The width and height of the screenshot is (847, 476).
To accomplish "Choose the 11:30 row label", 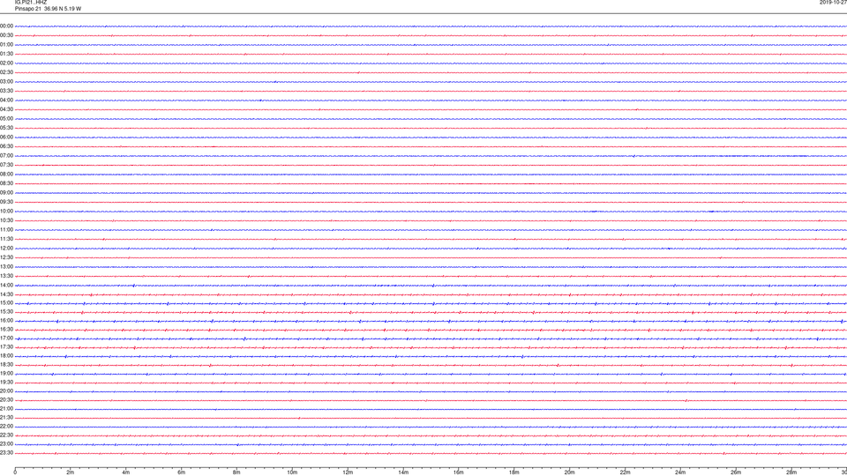I will (6, 239).
